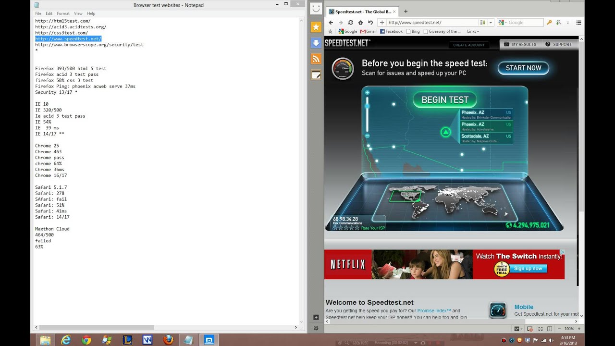Launch Google Chrome from taskbar
This screenshot has height=346, width=615.
(x=86, y=340)
